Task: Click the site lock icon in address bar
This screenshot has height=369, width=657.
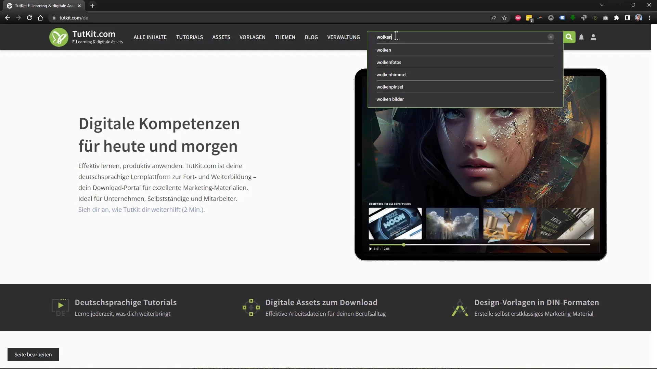Action: [54, 18]
